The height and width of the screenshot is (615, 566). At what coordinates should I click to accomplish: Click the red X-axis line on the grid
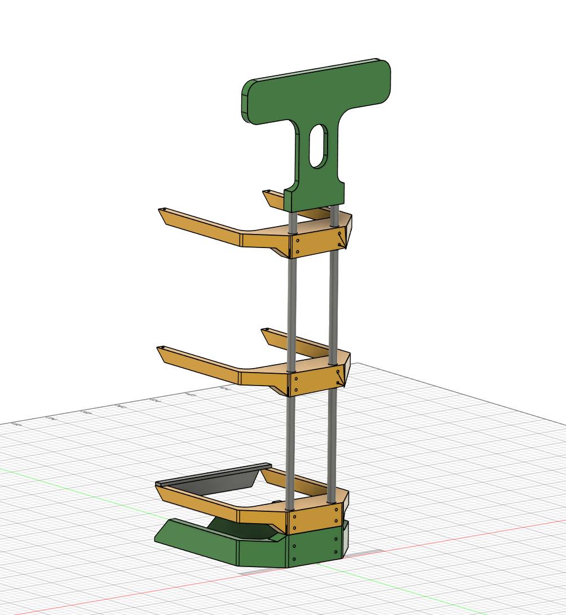tap(451, 537)
